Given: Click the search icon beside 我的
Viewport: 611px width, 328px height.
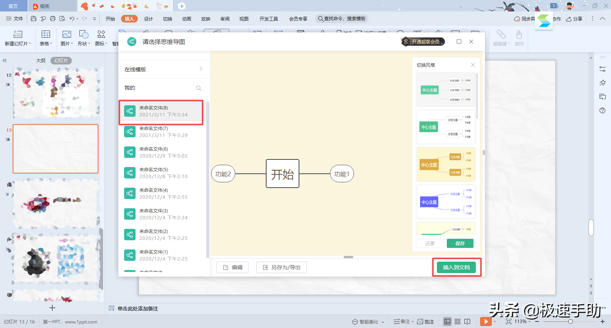Looking at the screenshot, I should pos(199,88).
